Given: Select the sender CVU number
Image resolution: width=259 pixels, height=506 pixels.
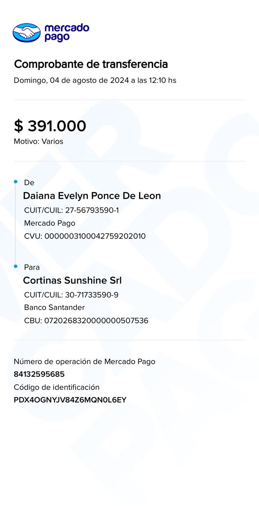Looking at the screenshot, I should pyautogui.click(x=85, y=236).
